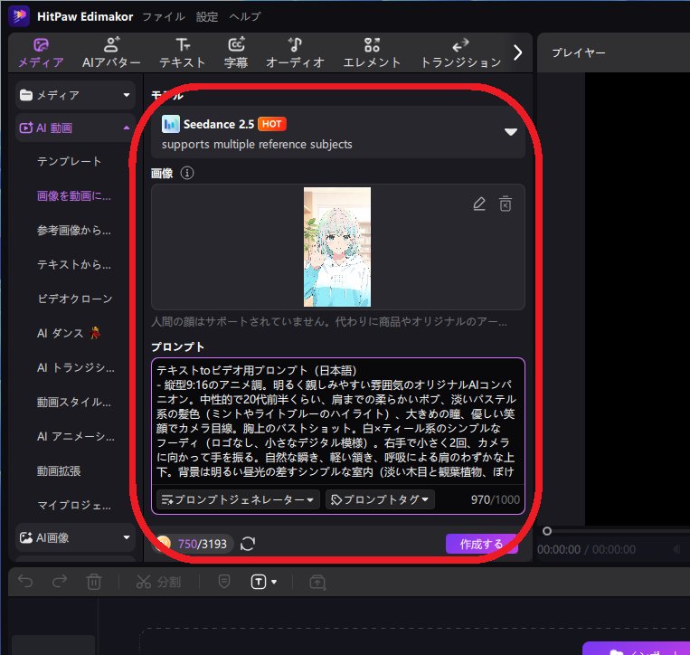This screenshot has height=655, width=690.
Task: Click the メディア folder icon in sidebar
Action: 26,95
